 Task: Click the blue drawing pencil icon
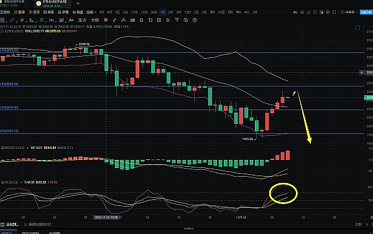click(x=308, y=12)
